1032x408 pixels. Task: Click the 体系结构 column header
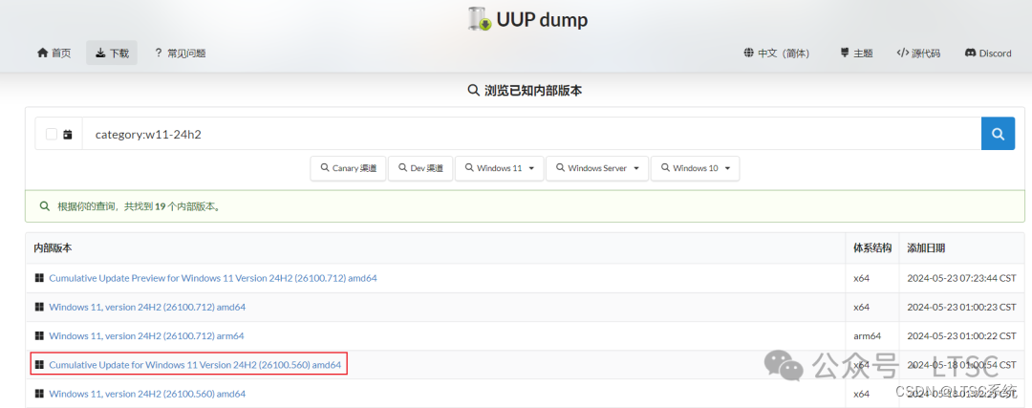pyautogui.click(x=872, y=248)
